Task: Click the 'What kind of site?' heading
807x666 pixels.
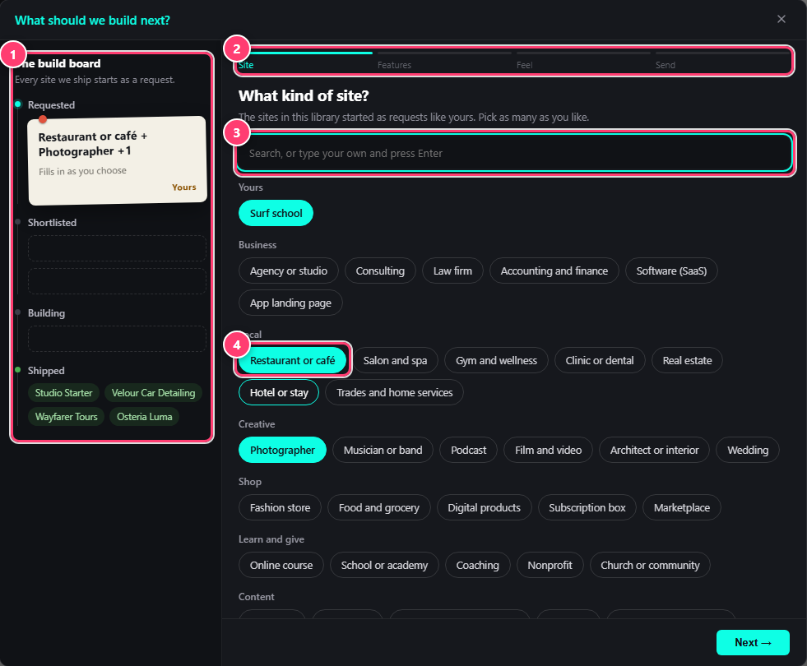Action: (x=304, y=95)
